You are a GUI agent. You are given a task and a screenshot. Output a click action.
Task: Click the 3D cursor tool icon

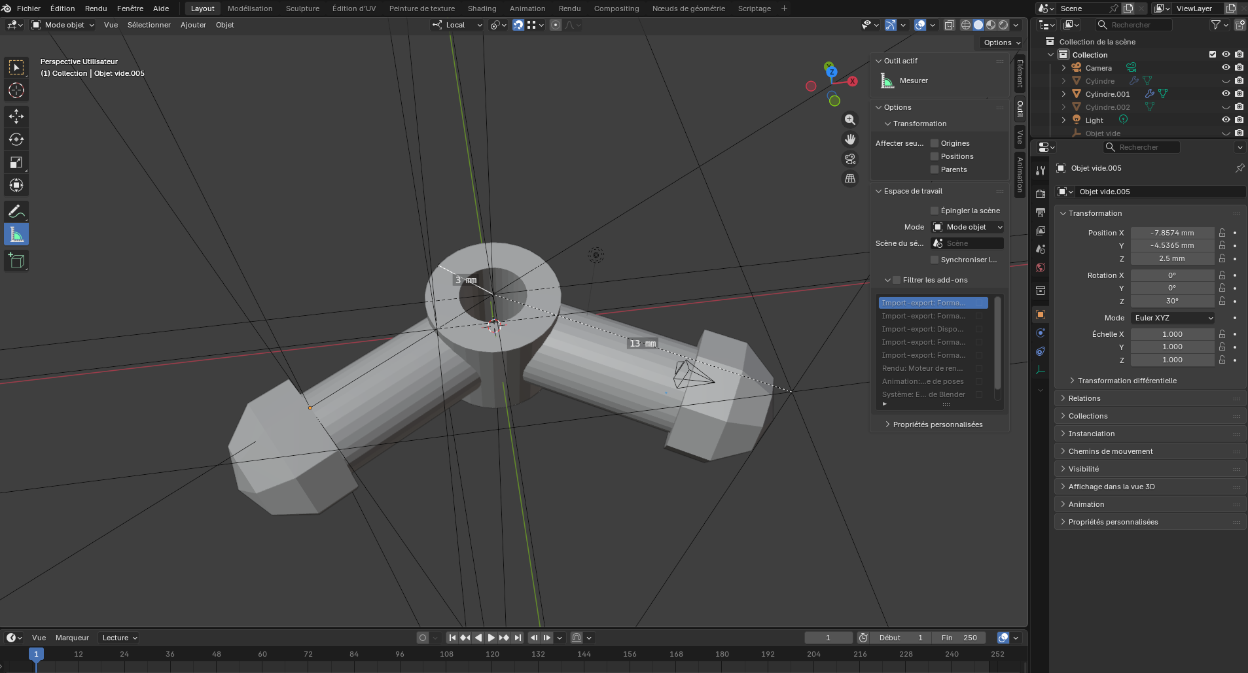coord(16,90)
